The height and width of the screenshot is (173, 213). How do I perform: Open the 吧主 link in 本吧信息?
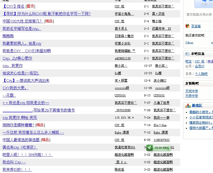[x=188, y=61]
